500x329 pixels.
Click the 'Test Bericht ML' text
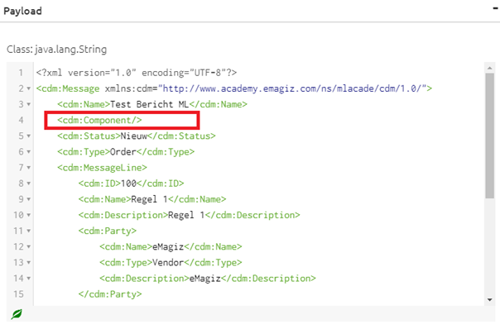tap(149, 104)
